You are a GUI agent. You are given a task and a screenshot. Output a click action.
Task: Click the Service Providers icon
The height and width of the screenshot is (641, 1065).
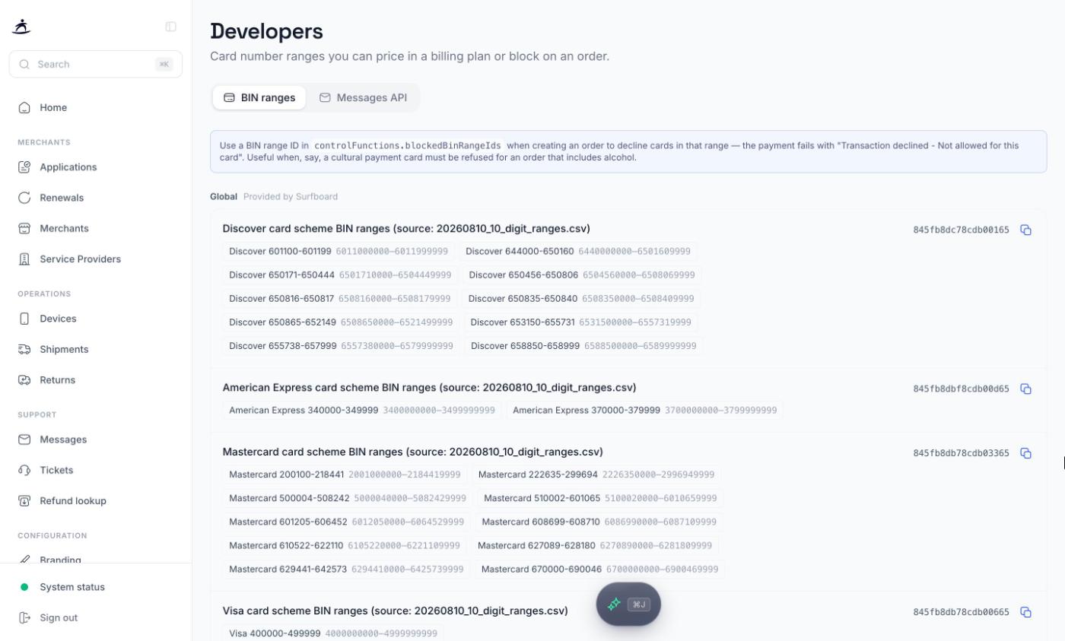click(24, 259)
